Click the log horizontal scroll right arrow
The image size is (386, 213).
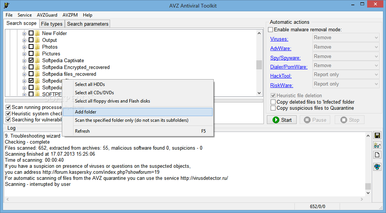pos(362,199)
